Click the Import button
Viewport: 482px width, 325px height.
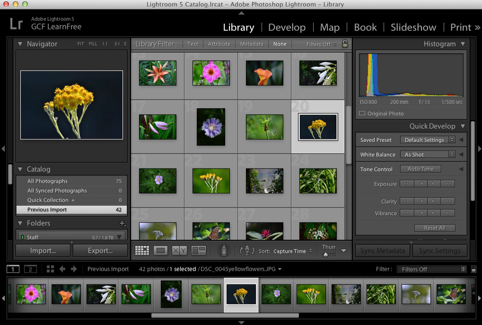pos(43,250)
